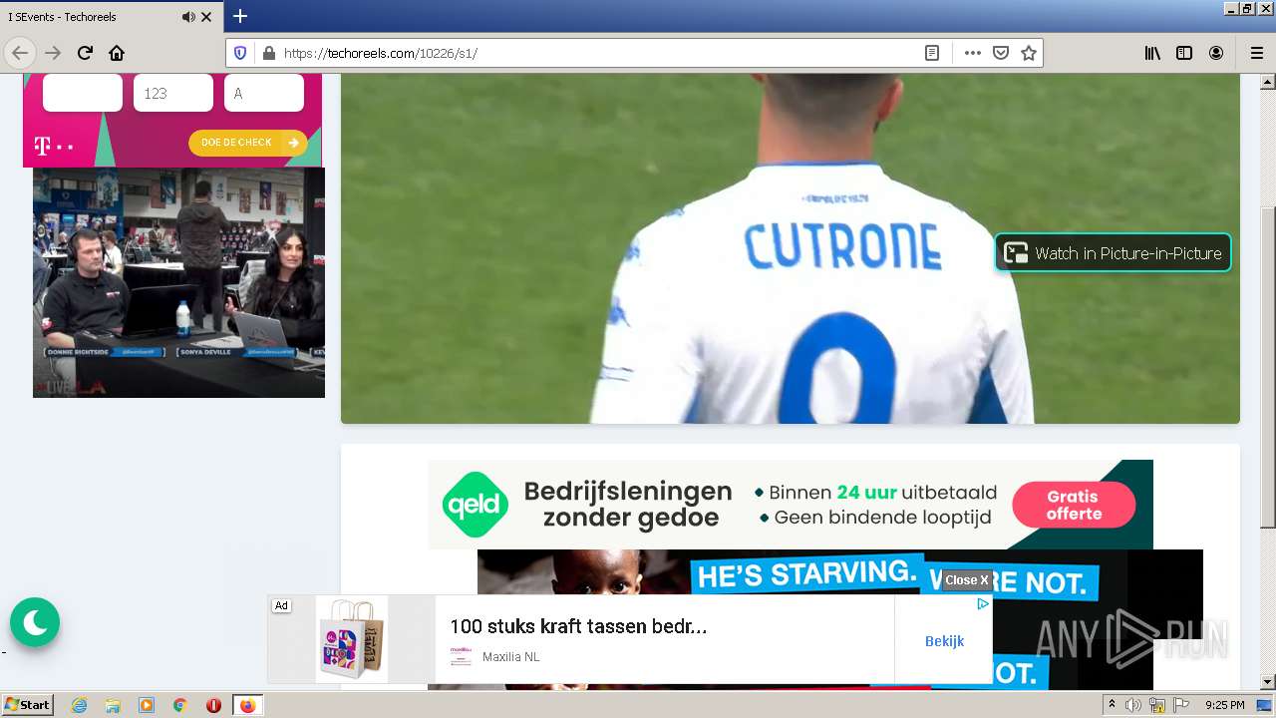Switch to Firefox taskbar button
1276x718 pixels.
[x=247, y=705]
